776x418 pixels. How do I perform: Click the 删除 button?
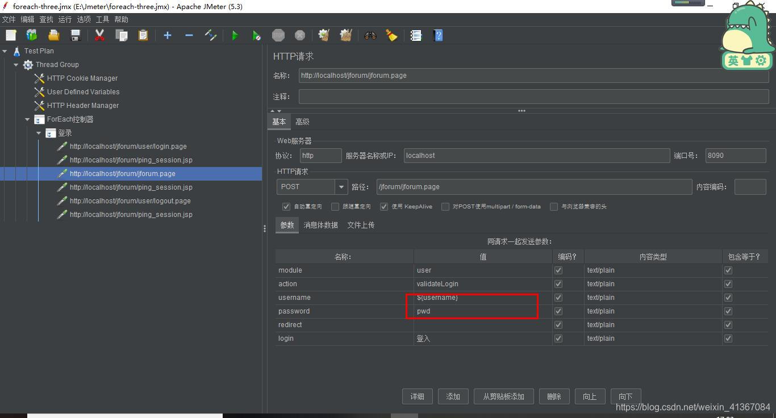tap(554, 396)
